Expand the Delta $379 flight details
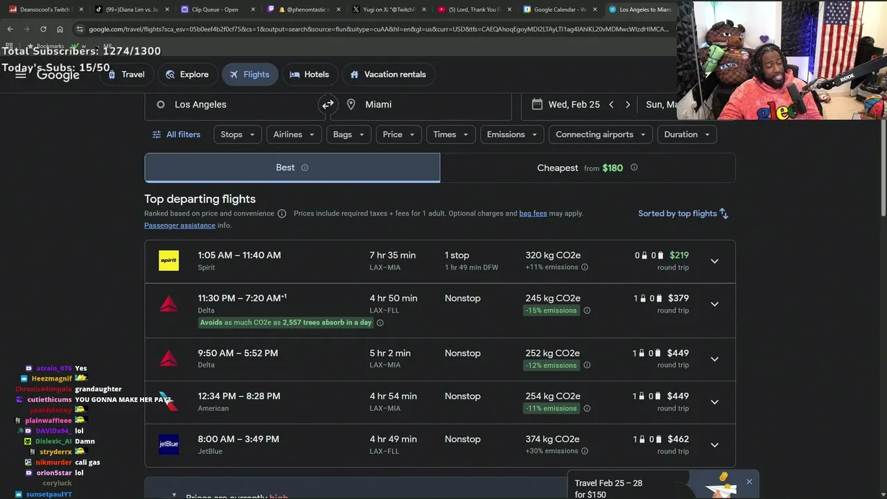 [714, 304]
